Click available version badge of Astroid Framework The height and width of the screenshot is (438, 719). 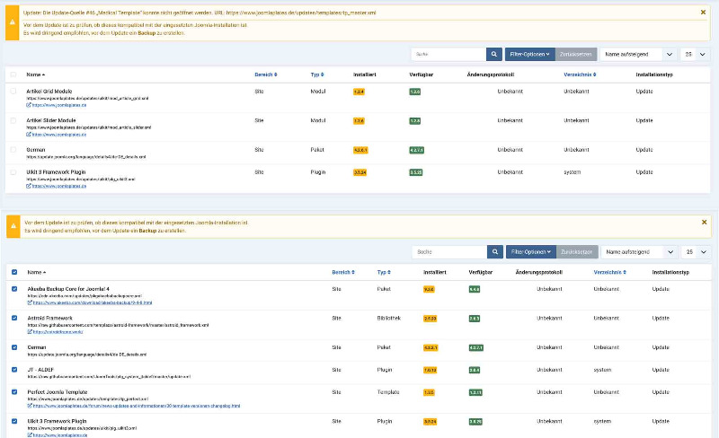click(475, 319)
